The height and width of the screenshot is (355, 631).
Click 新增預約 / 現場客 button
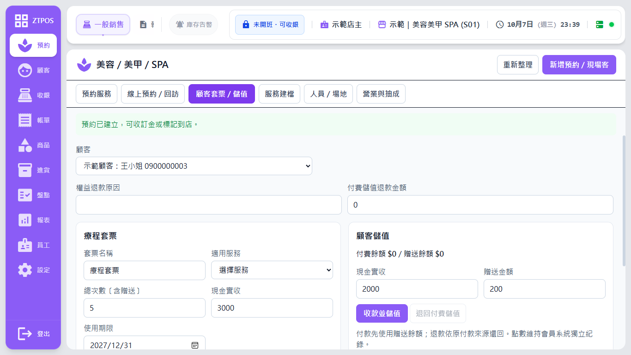(x=579, y=65)
